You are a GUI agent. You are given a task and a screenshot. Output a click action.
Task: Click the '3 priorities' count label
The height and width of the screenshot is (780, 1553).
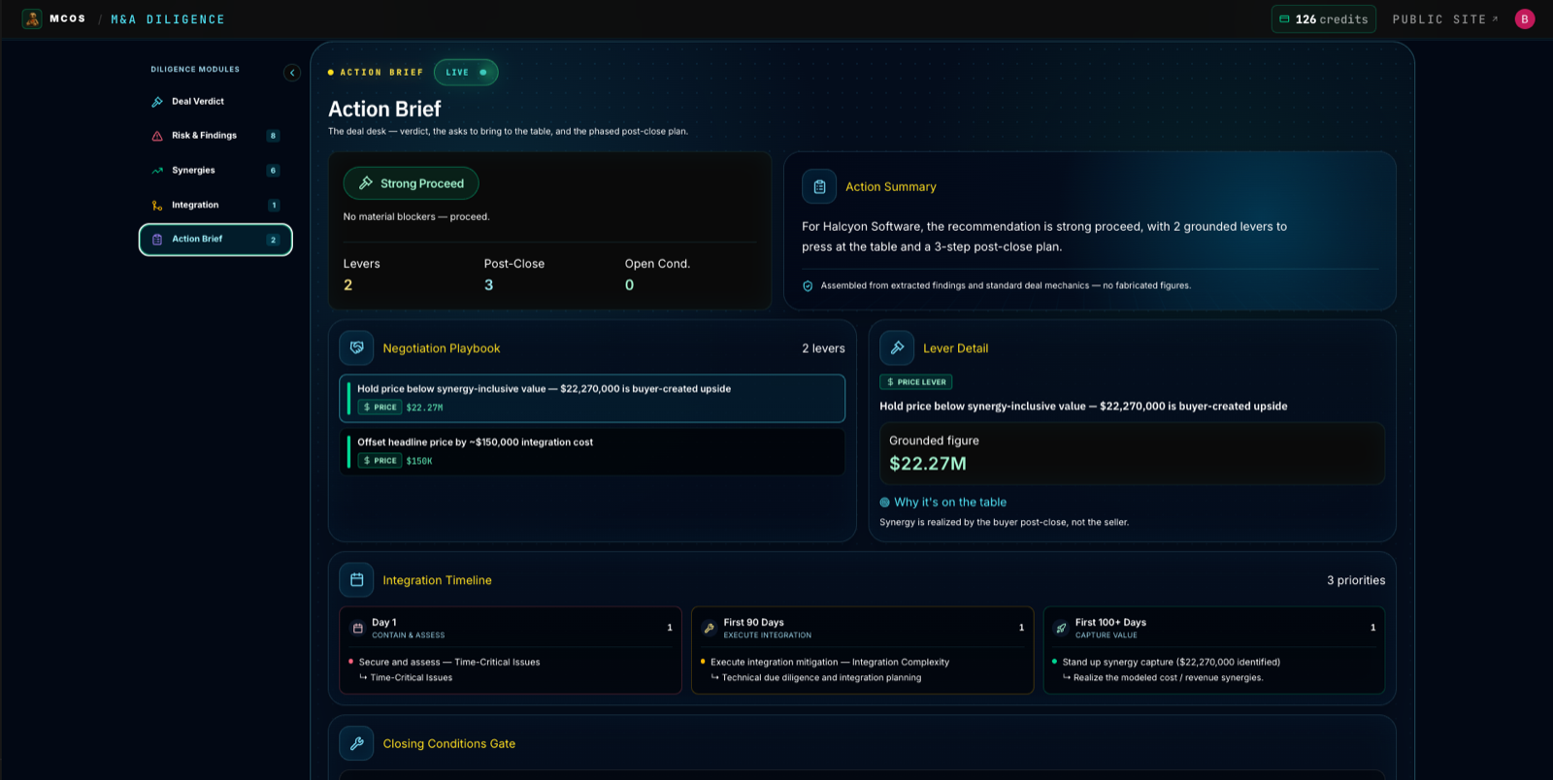pos(1356,581)
